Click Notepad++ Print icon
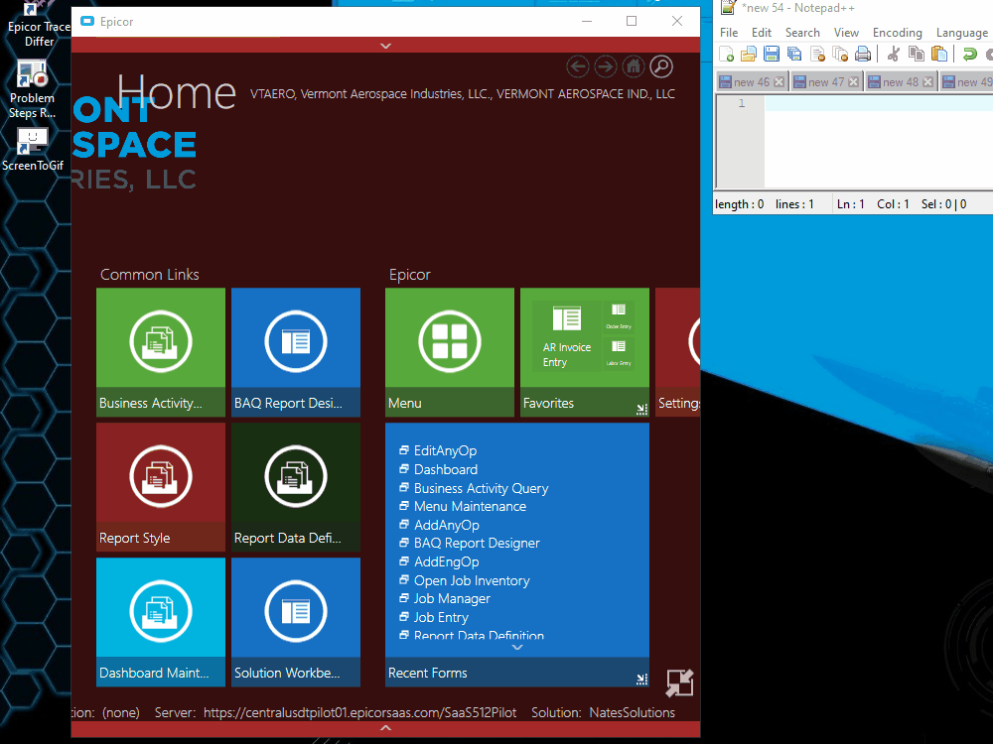This screenshot has height=744, width=993. point(863,54)
